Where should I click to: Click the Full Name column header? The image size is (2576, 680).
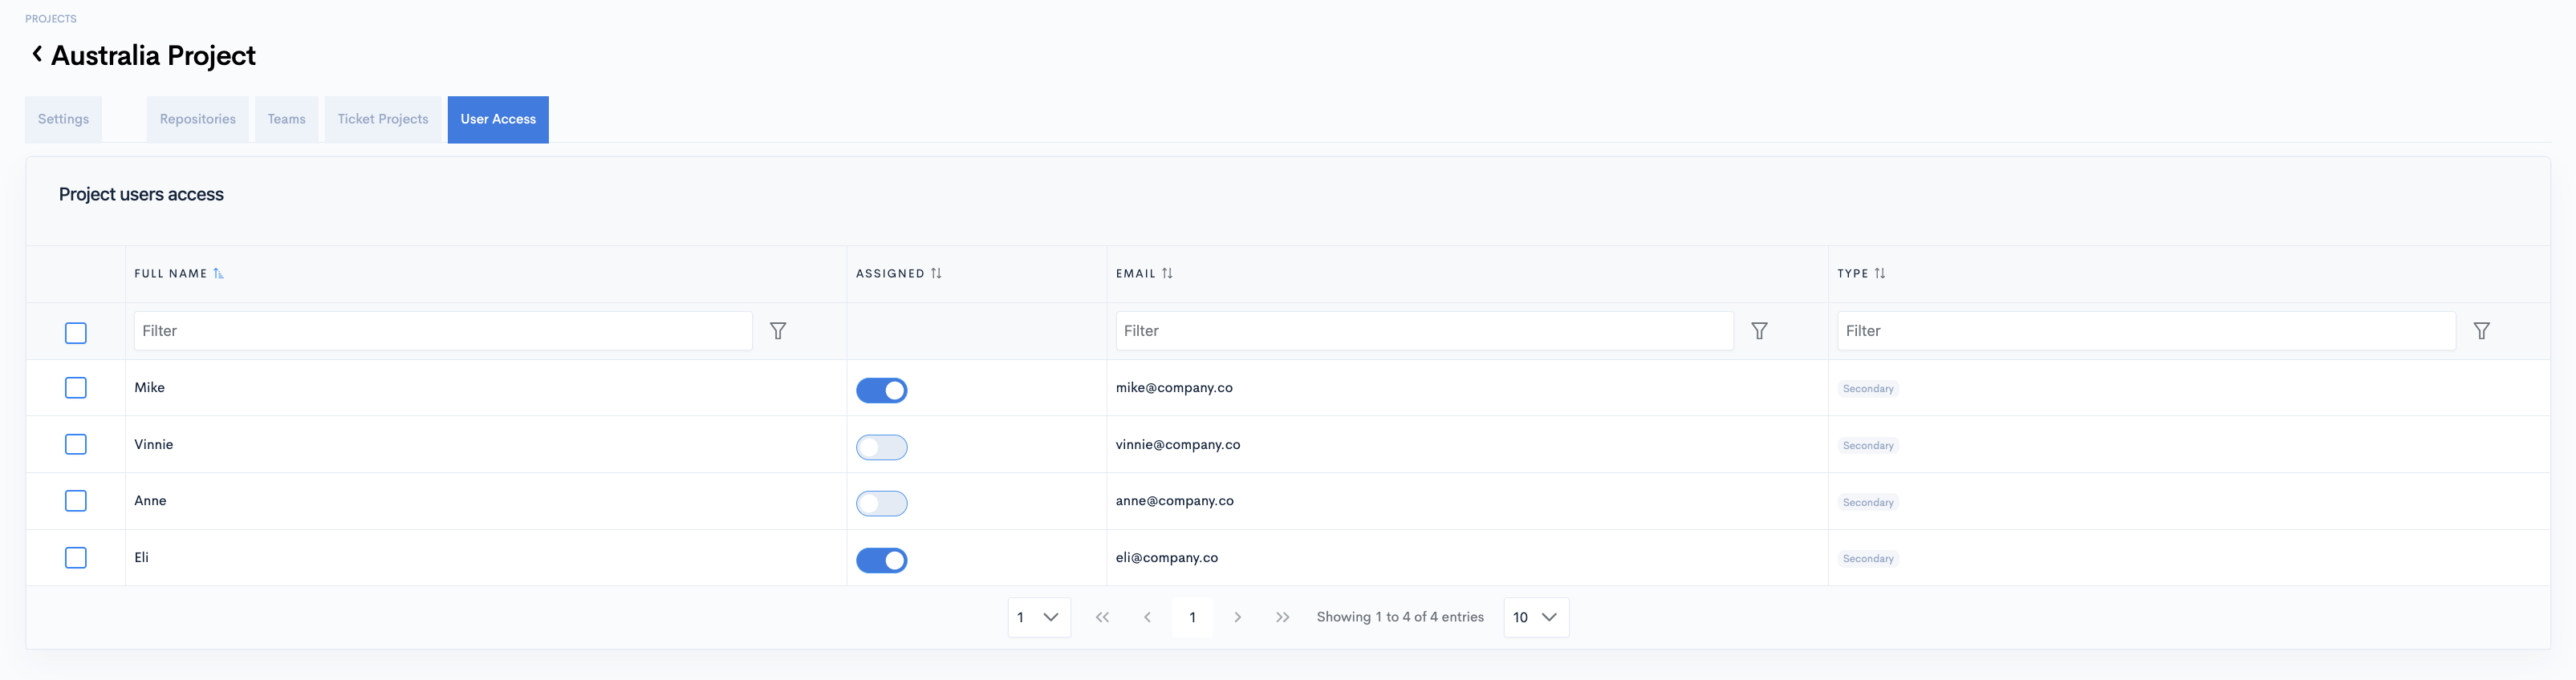171,273
